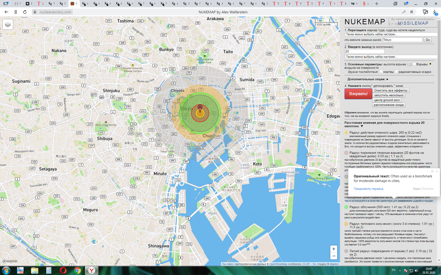Image resolution: width=441 pixels, height=275 pixels.
Task: Expand 'Дополнительные опции' section
Action: 368,79
